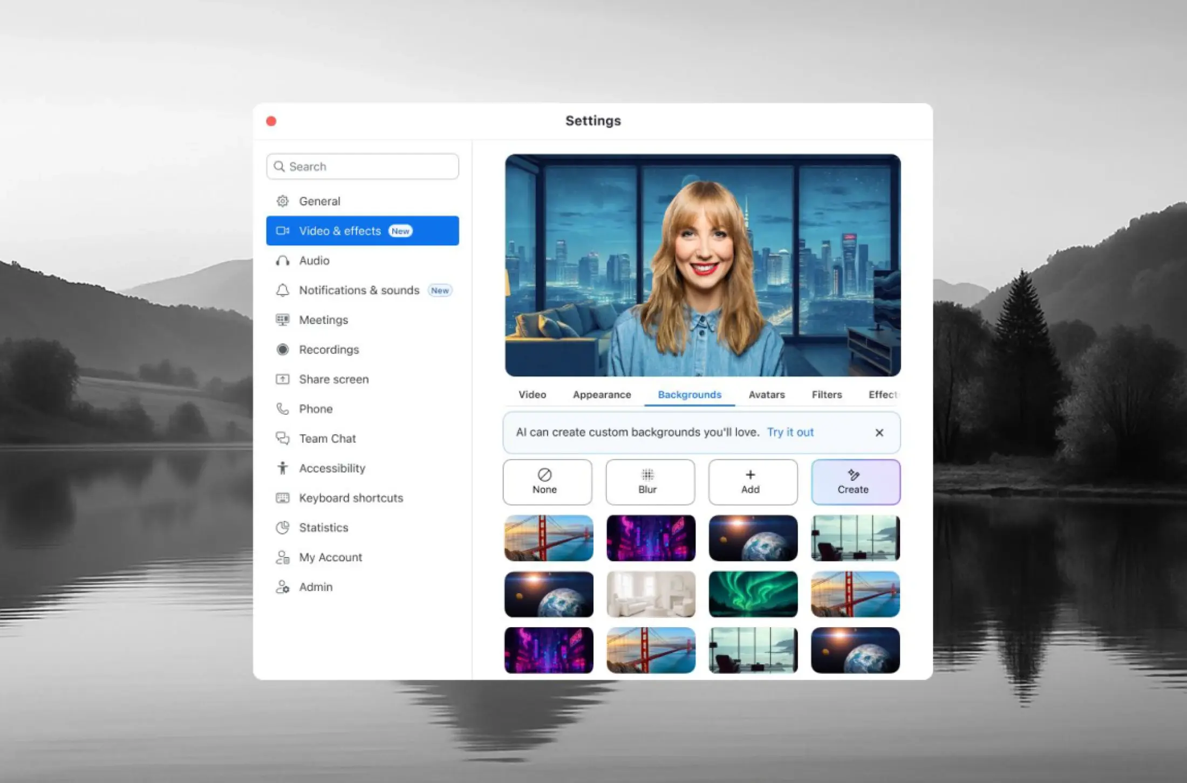This screenshot has height=783, width=1187.
Task: Open Share screen icon in sidebar
Action: coord(282,379)
